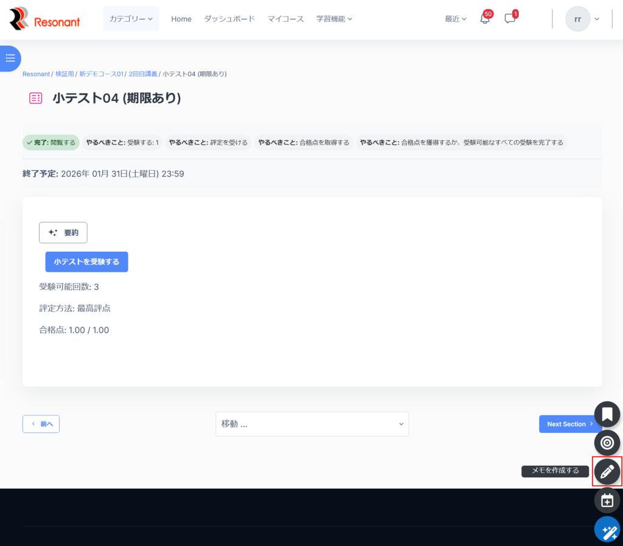Open the blue magic wand AI icon
Screen dimensions: 623x546
pyautogui.click(x=607, y=530)
